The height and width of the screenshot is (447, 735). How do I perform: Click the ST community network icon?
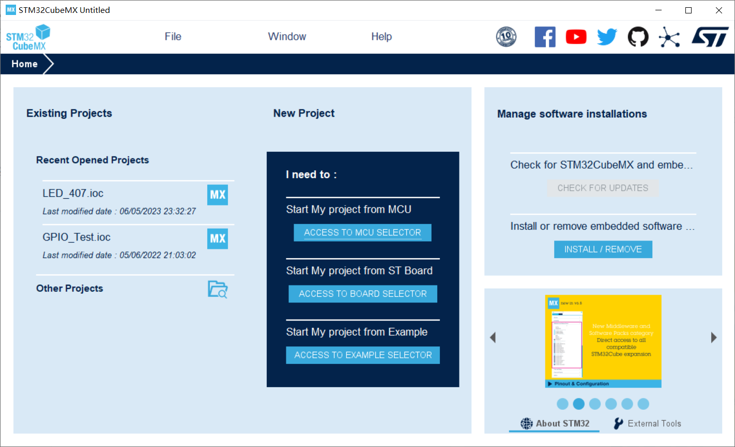click(x=669, y=37)
